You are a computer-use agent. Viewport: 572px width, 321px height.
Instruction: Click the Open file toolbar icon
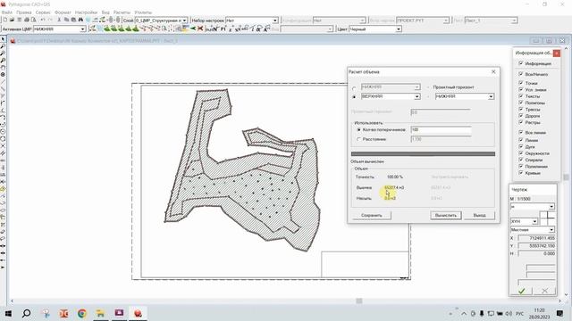tap(12, 20)
